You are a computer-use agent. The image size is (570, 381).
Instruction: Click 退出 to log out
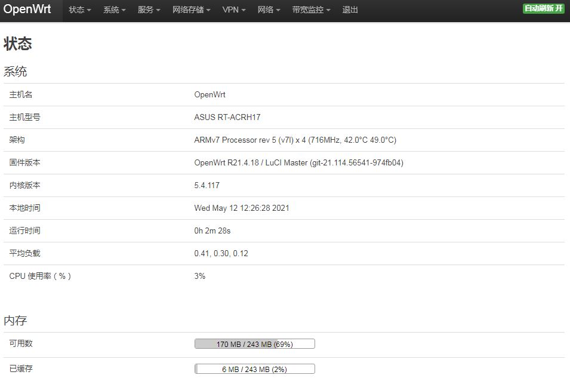point(350,10)
